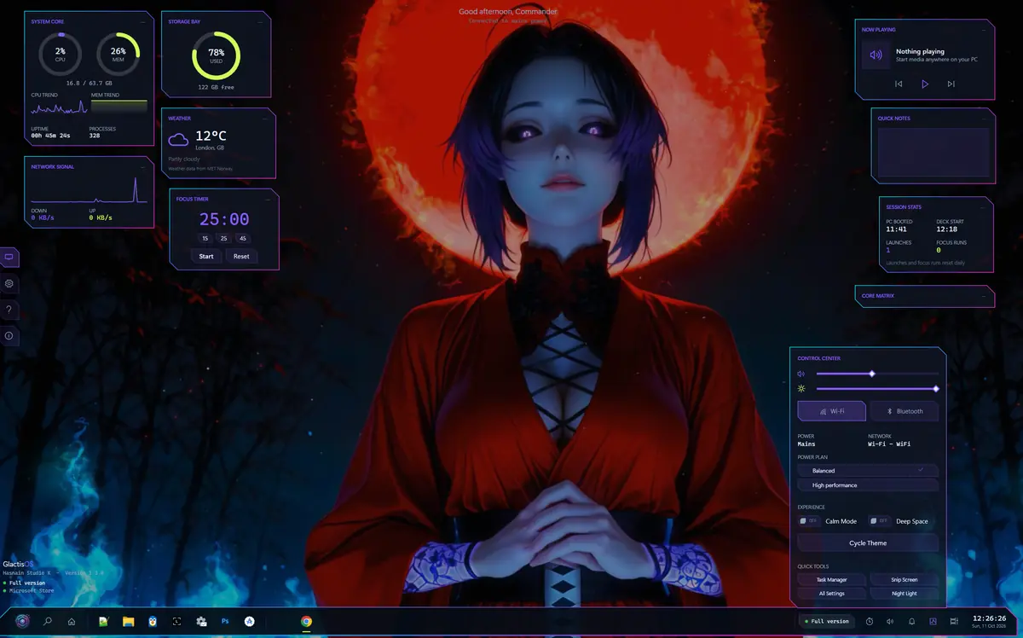Toggle Bluetooth in Control Center
This screenshot has height=638, width=1023.
tap(905, 411)
